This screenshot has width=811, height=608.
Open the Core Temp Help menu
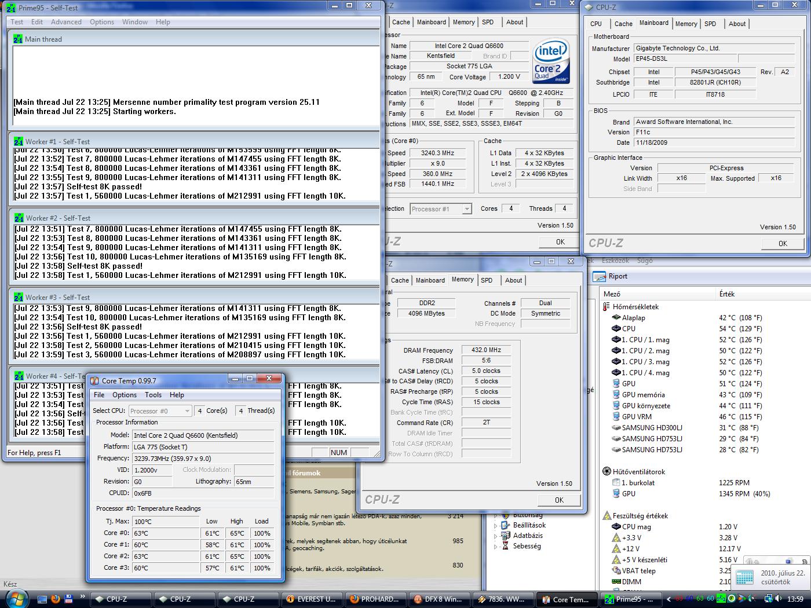177,395
